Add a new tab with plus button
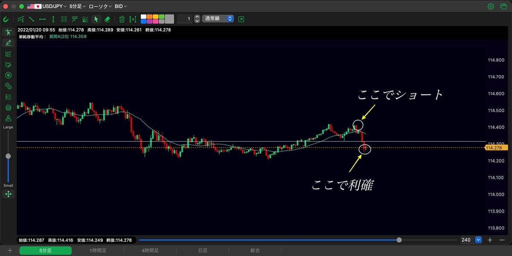Viewport: 512px width, 256px height. click(x=10, y=251)
